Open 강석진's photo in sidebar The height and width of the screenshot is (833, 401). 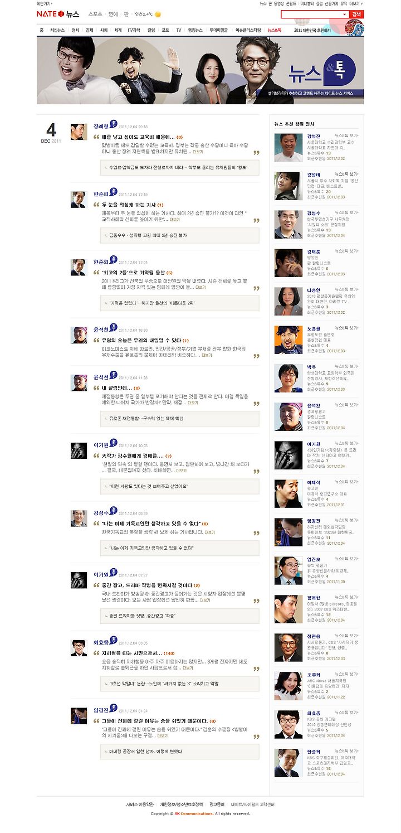click(288, 148)
